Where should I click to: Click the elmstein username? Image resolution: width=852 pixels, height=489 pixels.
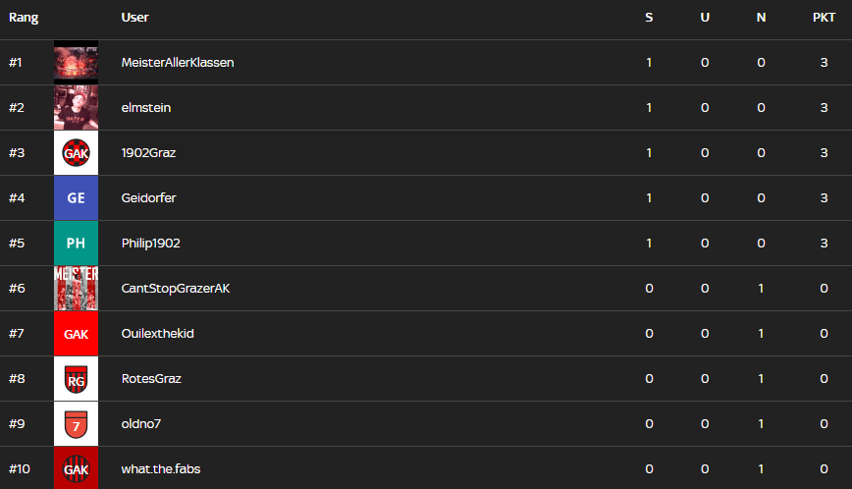pos(146,108)
